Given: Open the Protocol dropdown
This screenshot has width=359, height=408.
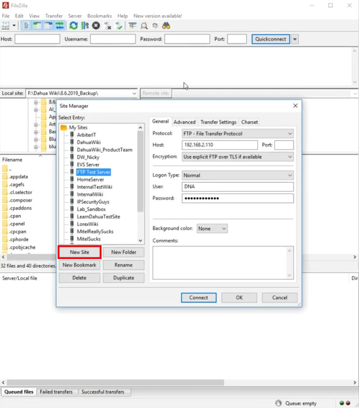Looking at the screenshot, I should point(238,133).
